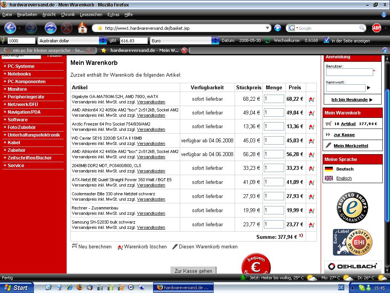This screenshot has width=390, height=293.
Task: Open the Bearbeiten menu
Action: point(27,14)
